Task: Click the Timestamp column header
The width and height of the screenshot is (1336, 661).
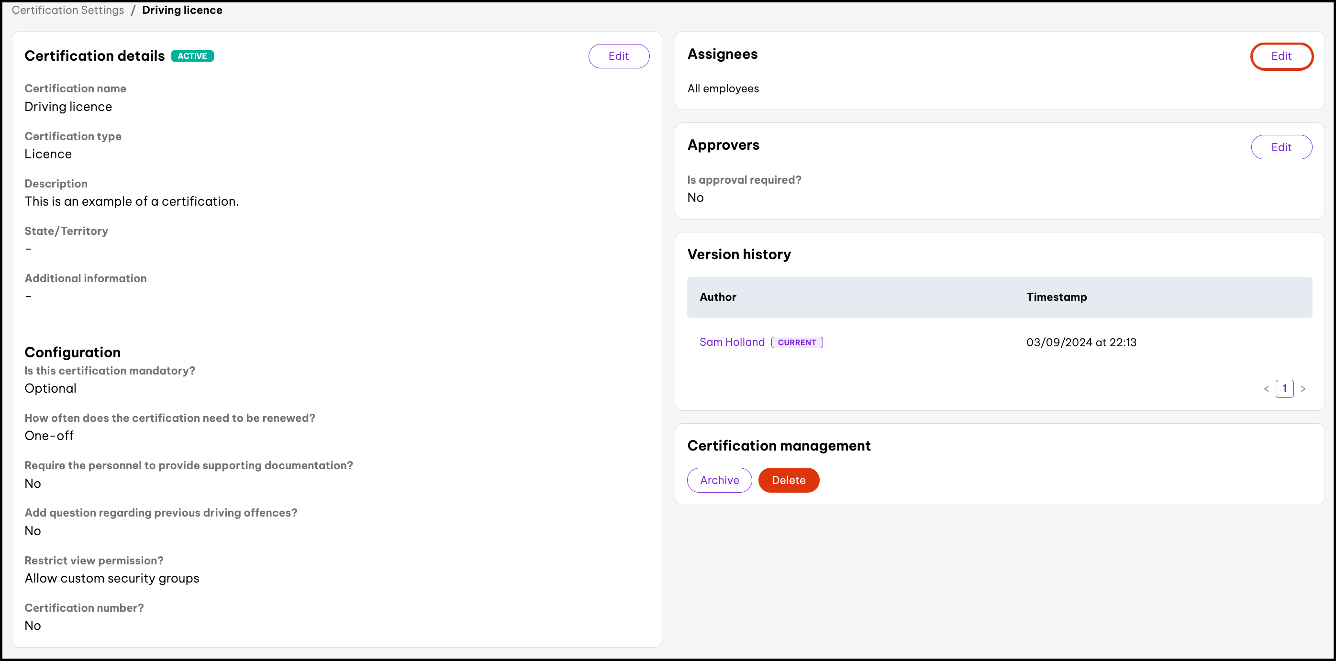Action: pyautogui.click(x=1056, y=297)
